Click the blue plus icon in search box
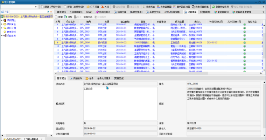Viewport: 266px width, 140px height. pyautogui.click(x=48, y=12)
